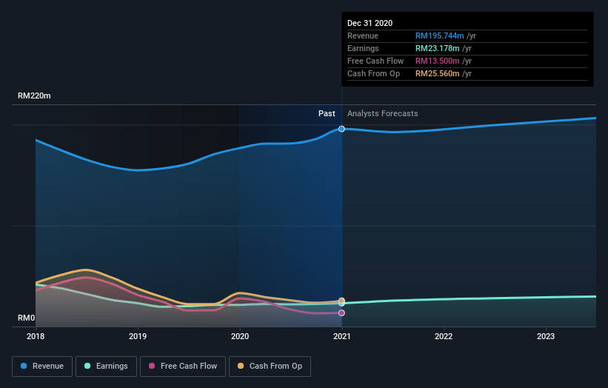Click the Dec 31 2020 tooltip date
Image resolution: width=608 pixels, height=388 pixels.
(x=370, y=23)
